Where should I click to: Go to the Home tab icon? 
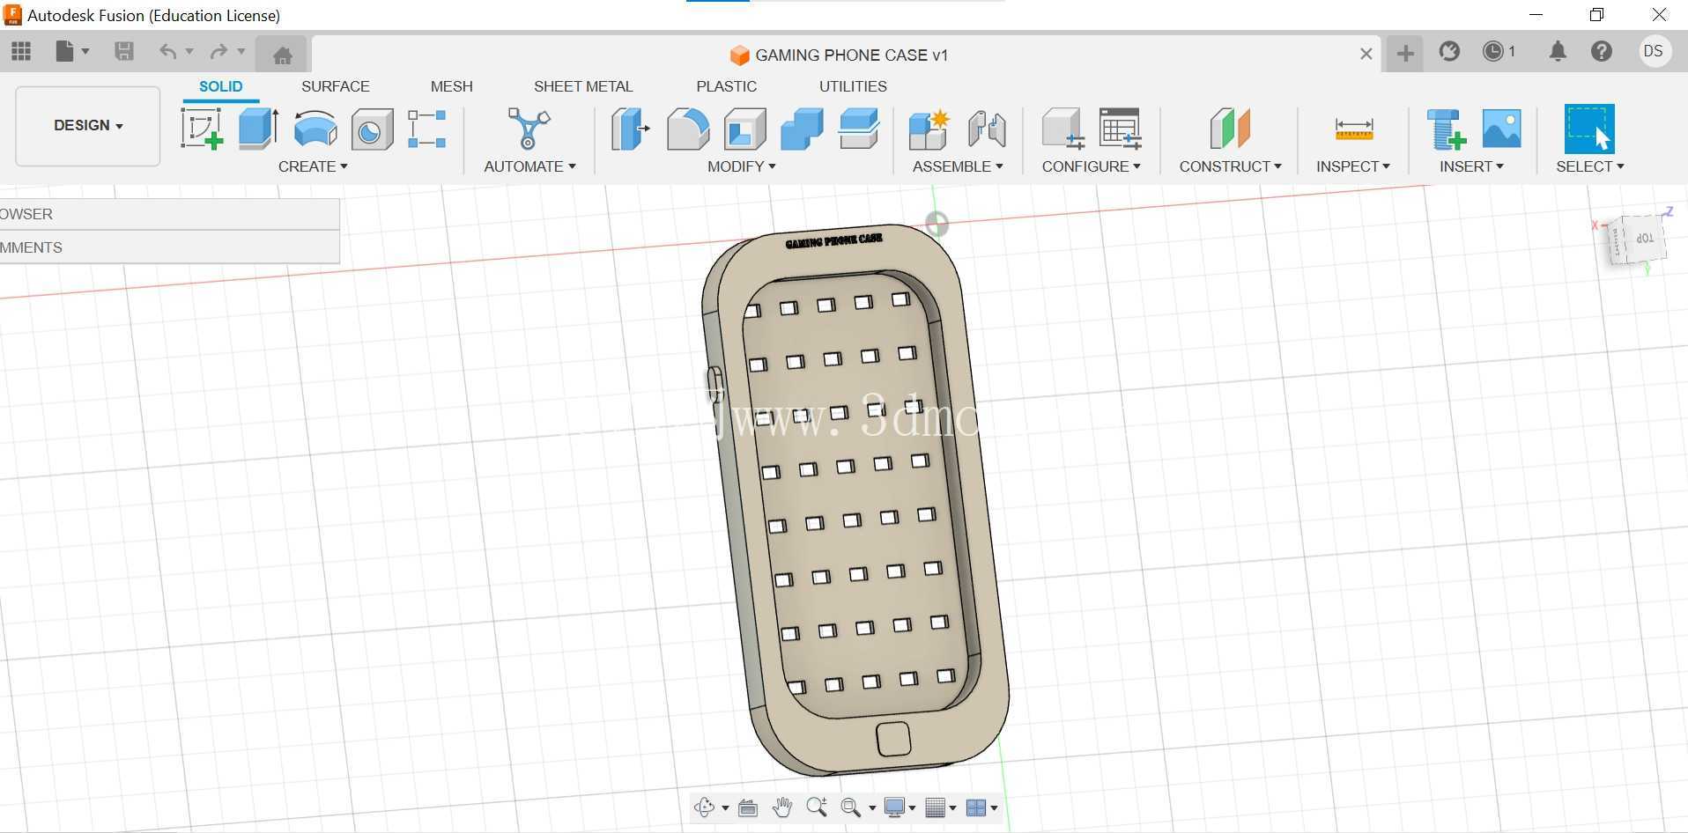282,55
